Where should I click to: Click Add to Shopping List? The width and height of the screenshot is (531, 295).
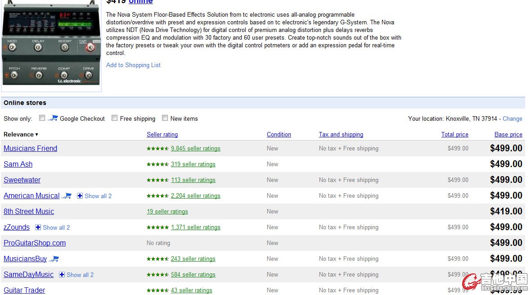(134, 65)
